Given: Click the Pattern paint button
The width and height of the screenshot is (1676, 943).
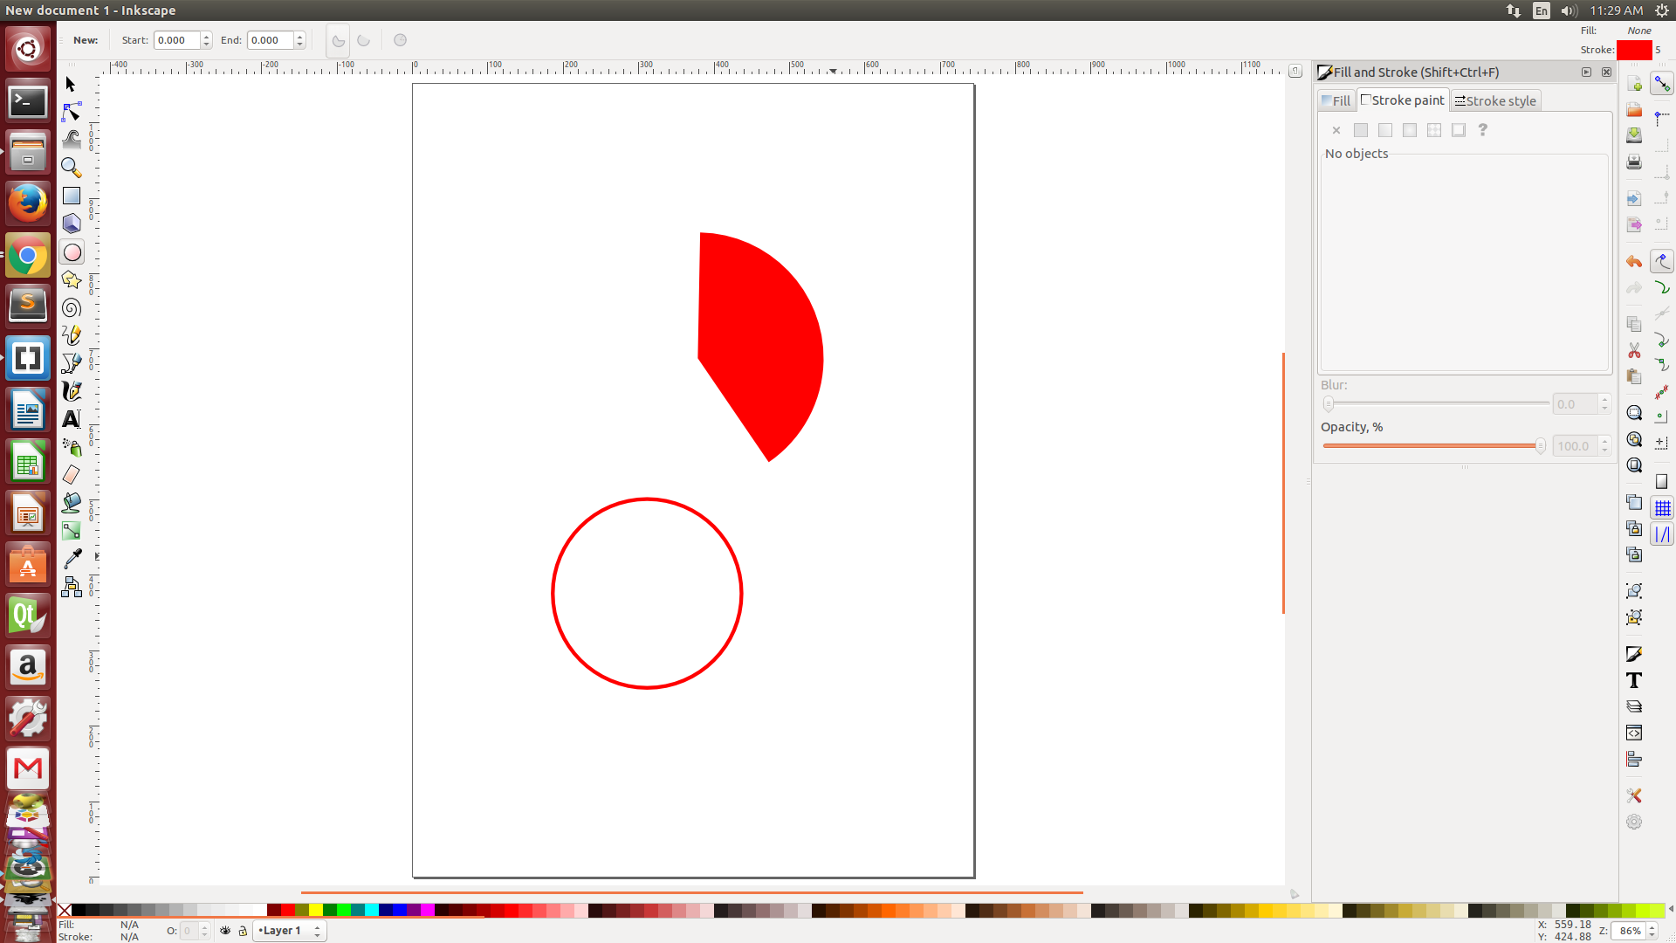Looking at the screenshot, I should (1433, 130).
